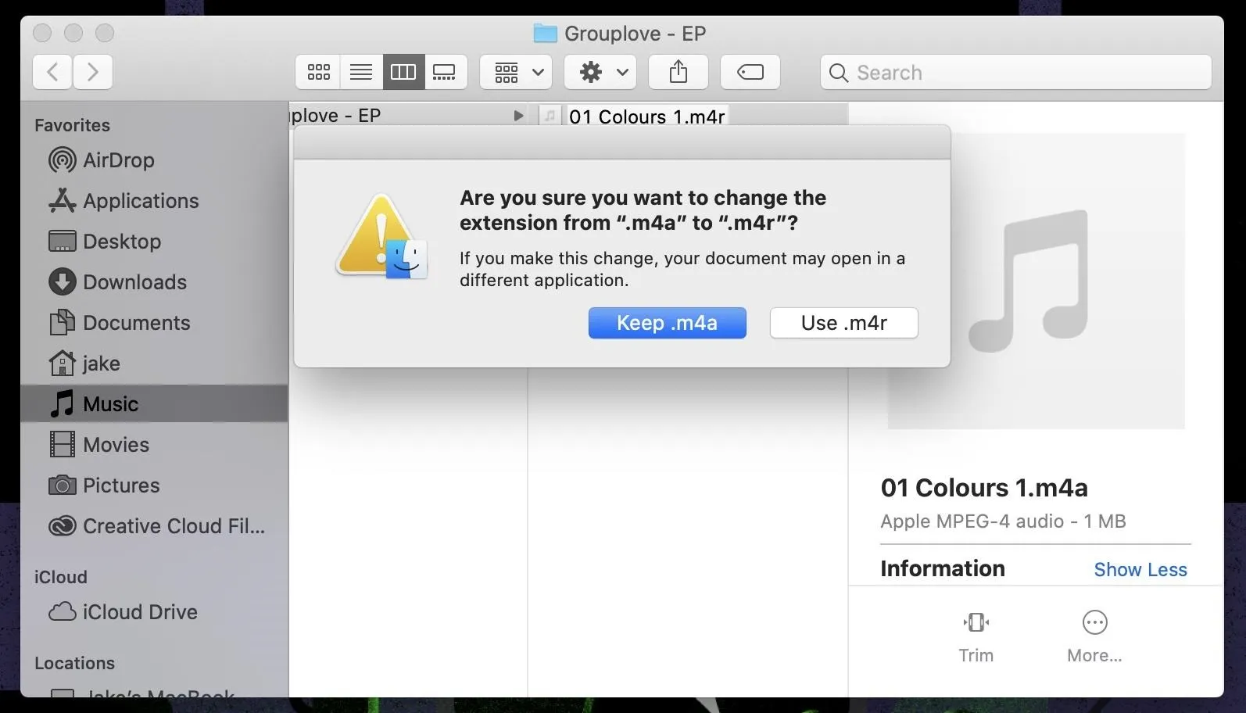This screenshot has height=713, width=1246.
Task: Click the Edit Tags toolbar icon
Action: coord(750,72)
